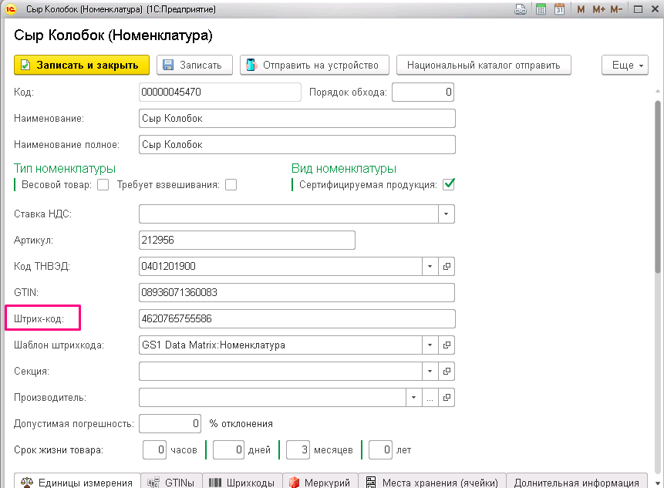Click Национальный каталог отправить button

coord(484,66)
